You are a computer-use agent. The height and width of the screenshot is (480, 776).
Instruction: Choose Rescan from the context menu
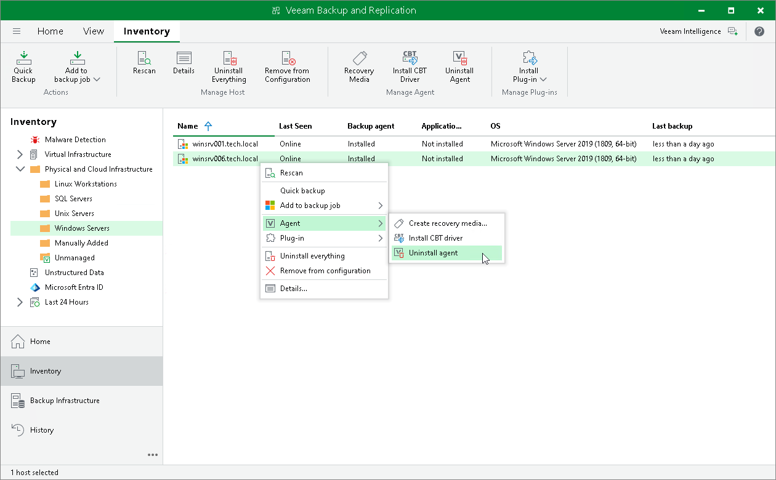[325, 173]
